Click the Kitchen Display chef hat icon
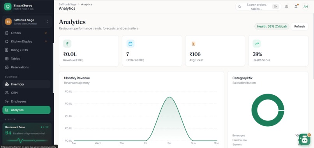The width and height of the screenshot is (314, 148). pyautogui.click(x=7, y=42)
